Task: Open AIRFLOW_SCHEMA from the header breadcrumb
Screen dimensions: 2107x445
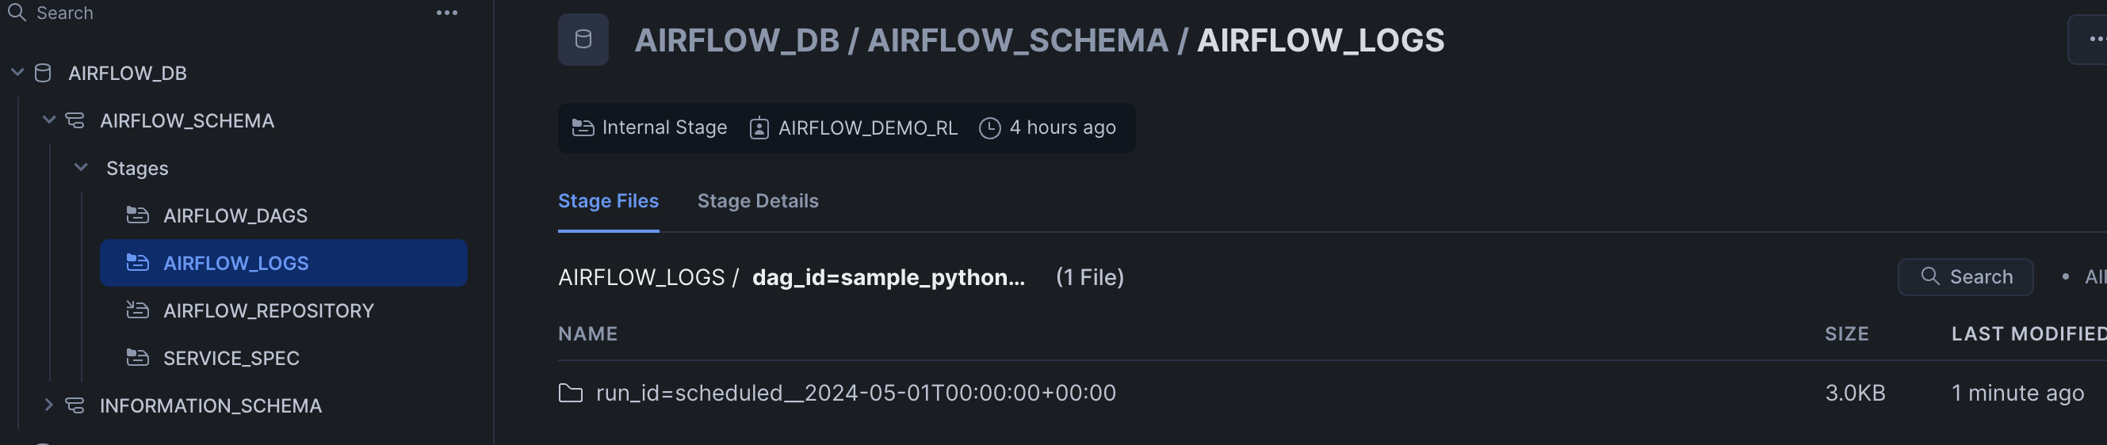Action: pyautogui.click(x=1017, y=41)
